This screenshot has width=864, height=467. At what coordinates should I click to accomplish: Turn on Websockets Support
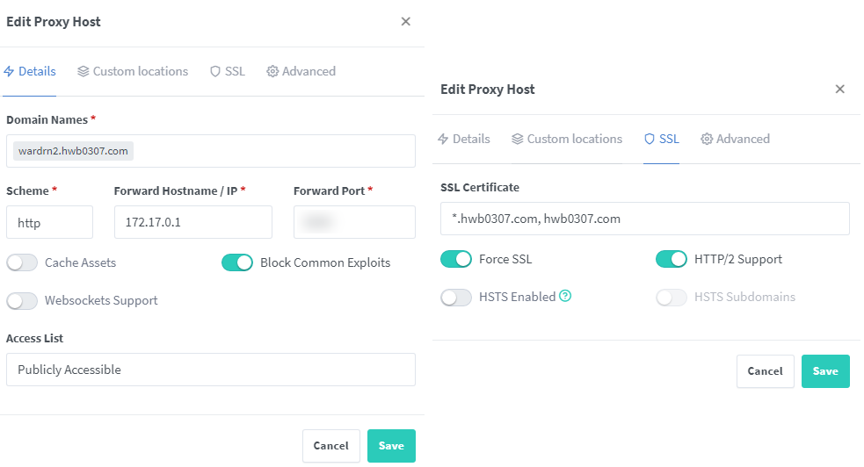pyautogui.click(x=23, y=300)
